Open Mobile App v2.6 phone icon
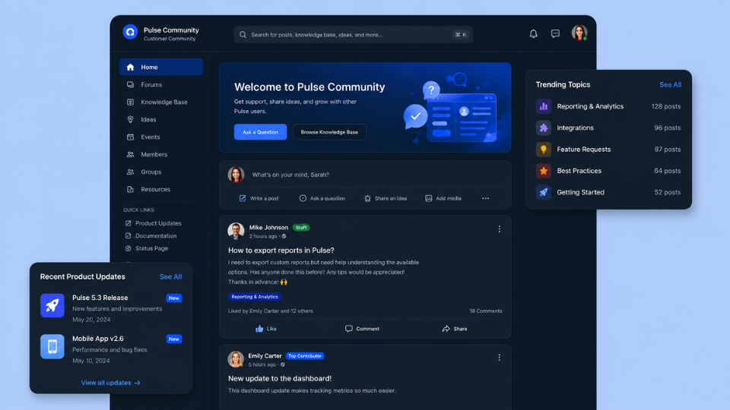This screenshot has width=730, height=410. tap(52, 346)
